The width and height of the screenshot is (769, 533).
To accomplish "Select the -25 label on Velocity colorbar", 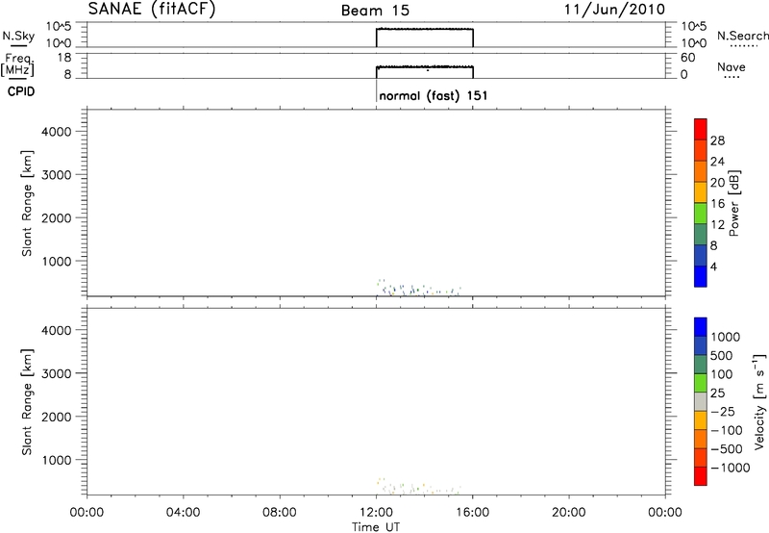I will point(723,412).
